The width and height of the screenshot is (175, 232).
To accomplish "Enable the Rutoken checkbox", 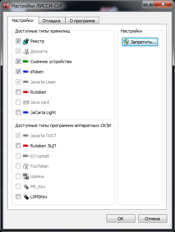I will 18,92.
